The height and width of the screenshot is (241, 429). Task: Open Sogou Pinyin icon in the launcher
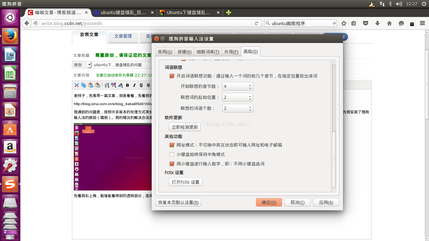point(10,184)
